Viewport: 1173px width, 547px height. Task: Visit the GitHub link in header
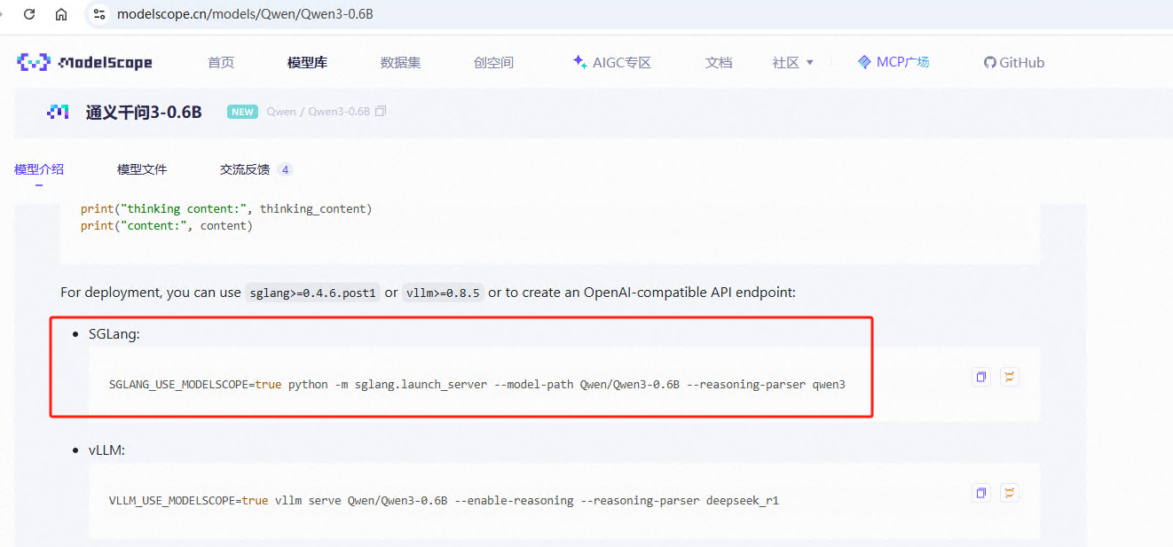1014,62
